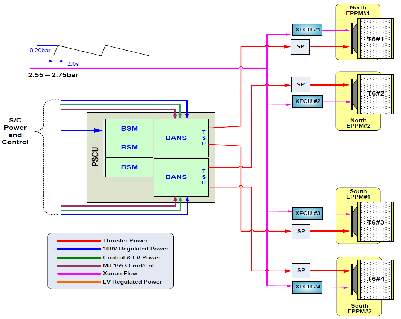Click the T6#3 thruster graphic
Image resolution: width=401 pixels, height=319 pixels.
pos(375,222)
